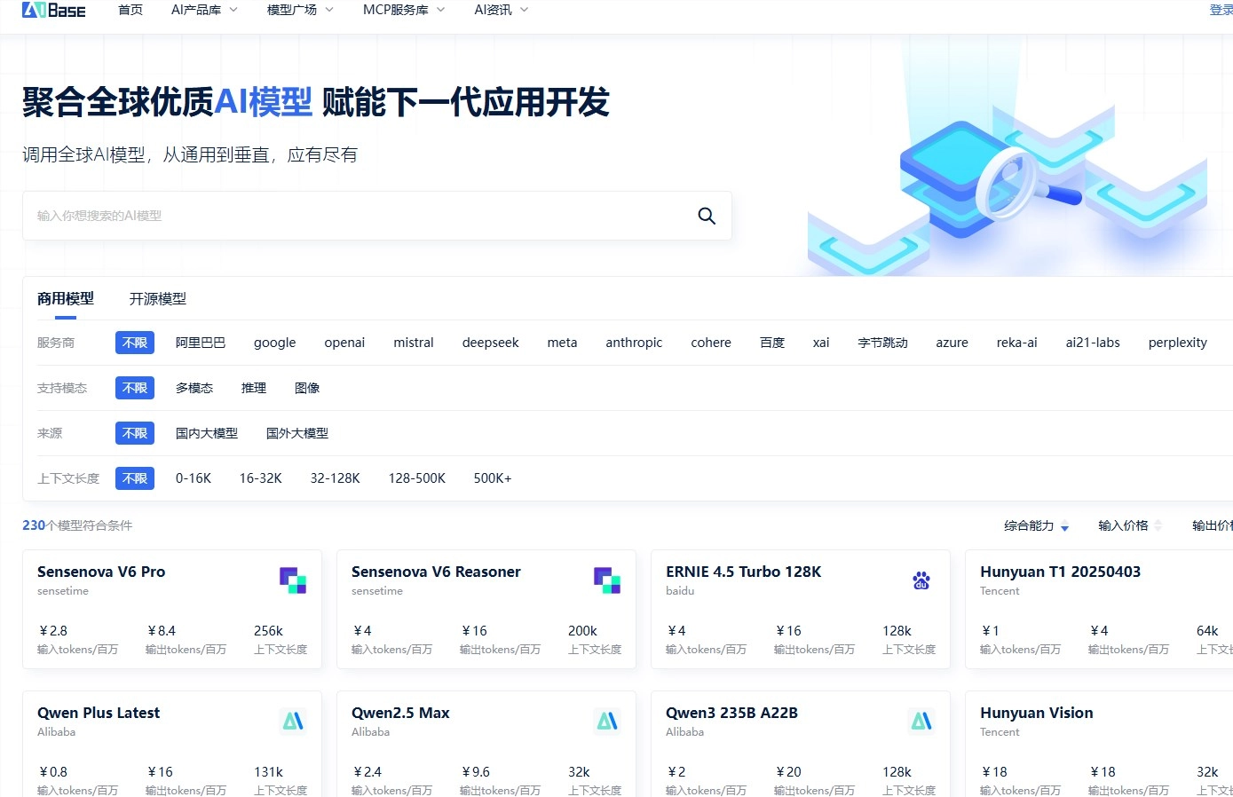Filter provider by mistral
Viewport: 1233px width, 797px height.
[x=414, y=343]
